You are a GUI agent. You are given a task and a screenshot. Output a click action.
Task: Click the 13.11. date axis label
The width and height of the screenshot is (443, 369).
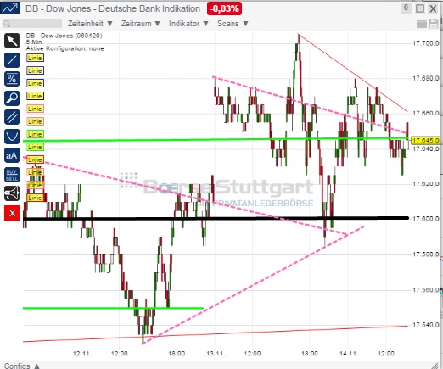[x=216, y=354]
